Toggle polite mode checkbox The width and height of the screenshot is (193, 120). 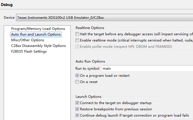point(77,47)
